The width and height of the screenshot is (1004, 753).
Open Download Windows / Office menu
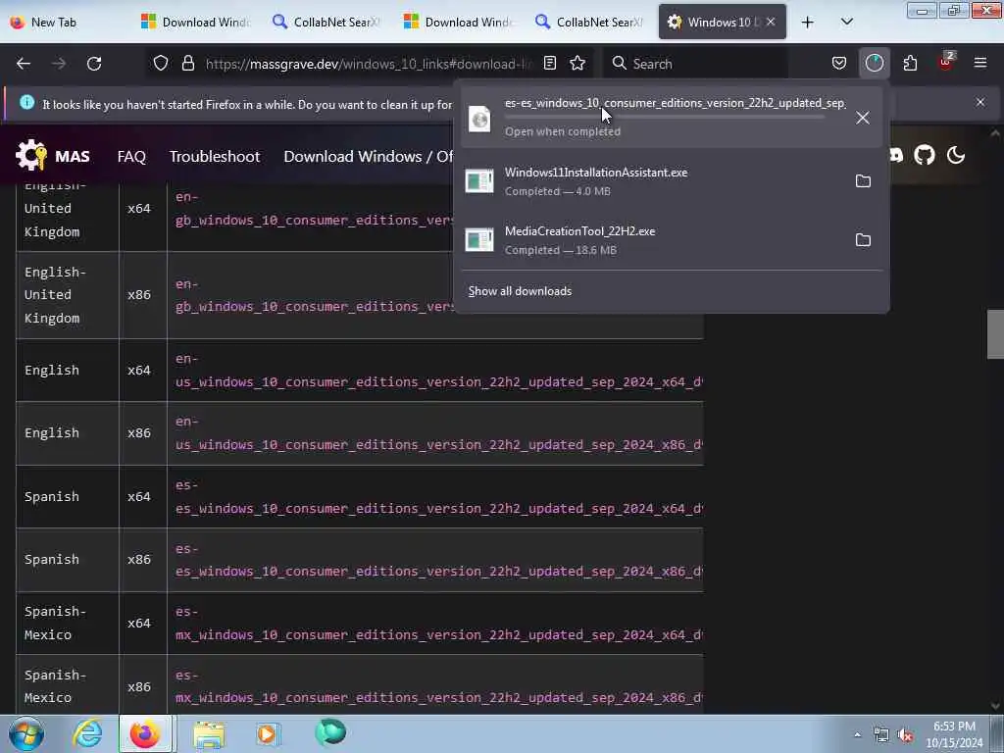(x=369, y=156)
